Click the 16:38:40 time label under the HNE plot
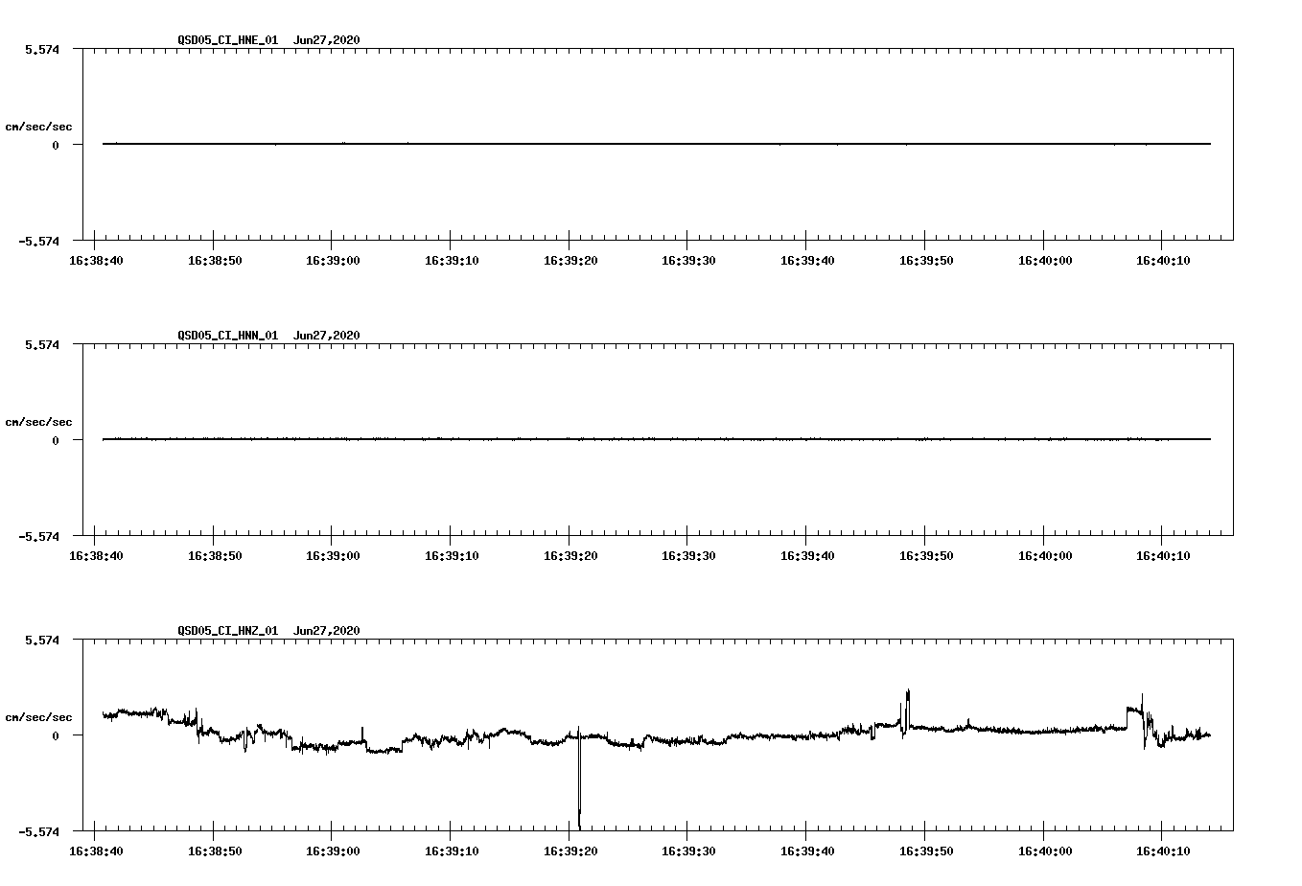 click(x=95, y=260)
